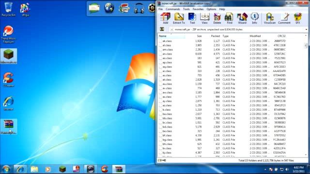Select the WinRAR archive desktop icon
This screenshot has height=174, width=310.
click(x=9, y=127)
